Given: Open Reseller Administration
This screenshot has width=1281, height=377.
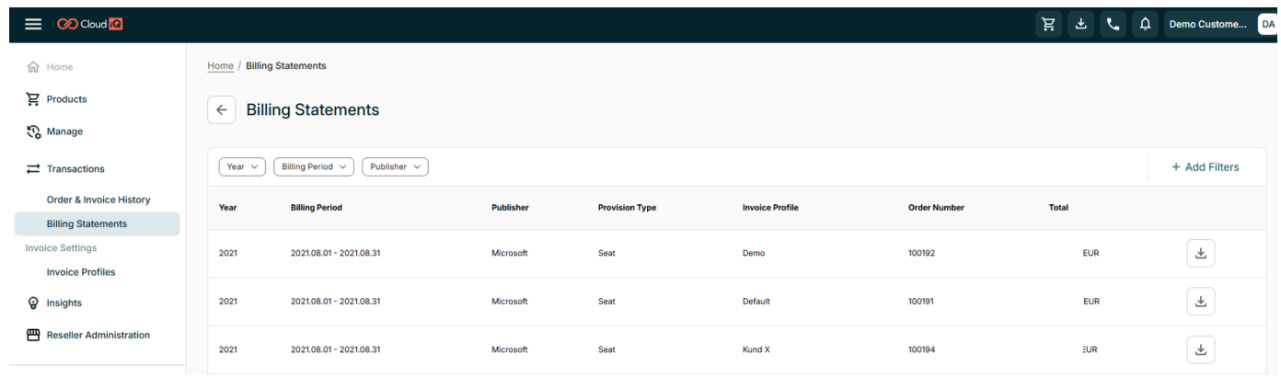Looking at the screenshot, I should tap(97, 335).
